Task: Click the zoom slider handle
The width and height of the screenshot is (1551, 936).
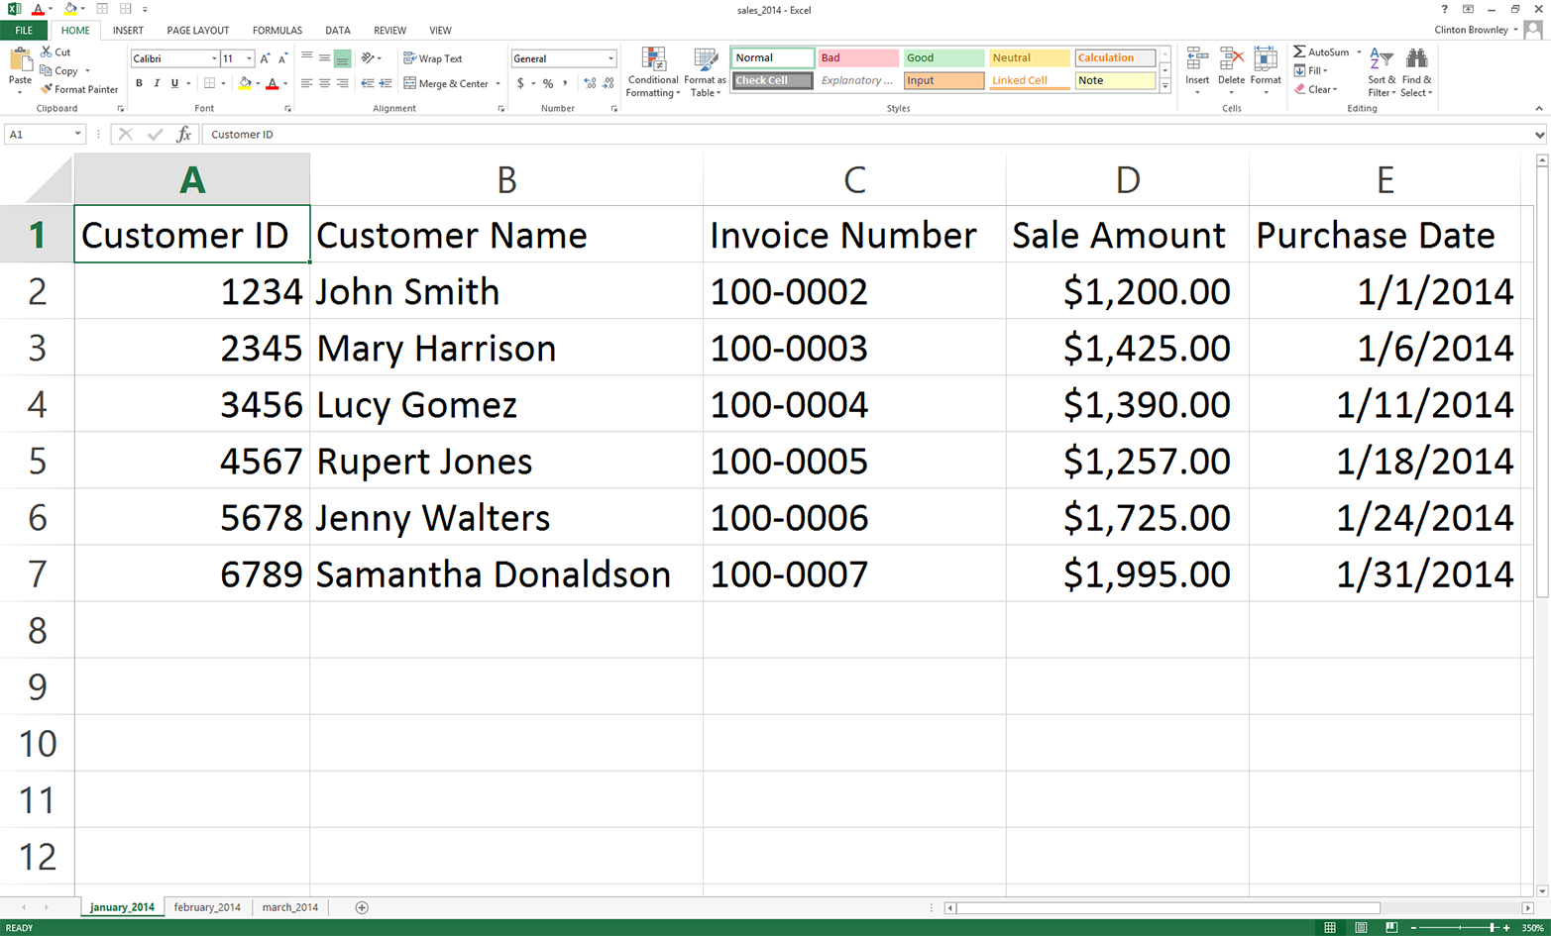Action: pyautogui.click(x=1493, y=928)
